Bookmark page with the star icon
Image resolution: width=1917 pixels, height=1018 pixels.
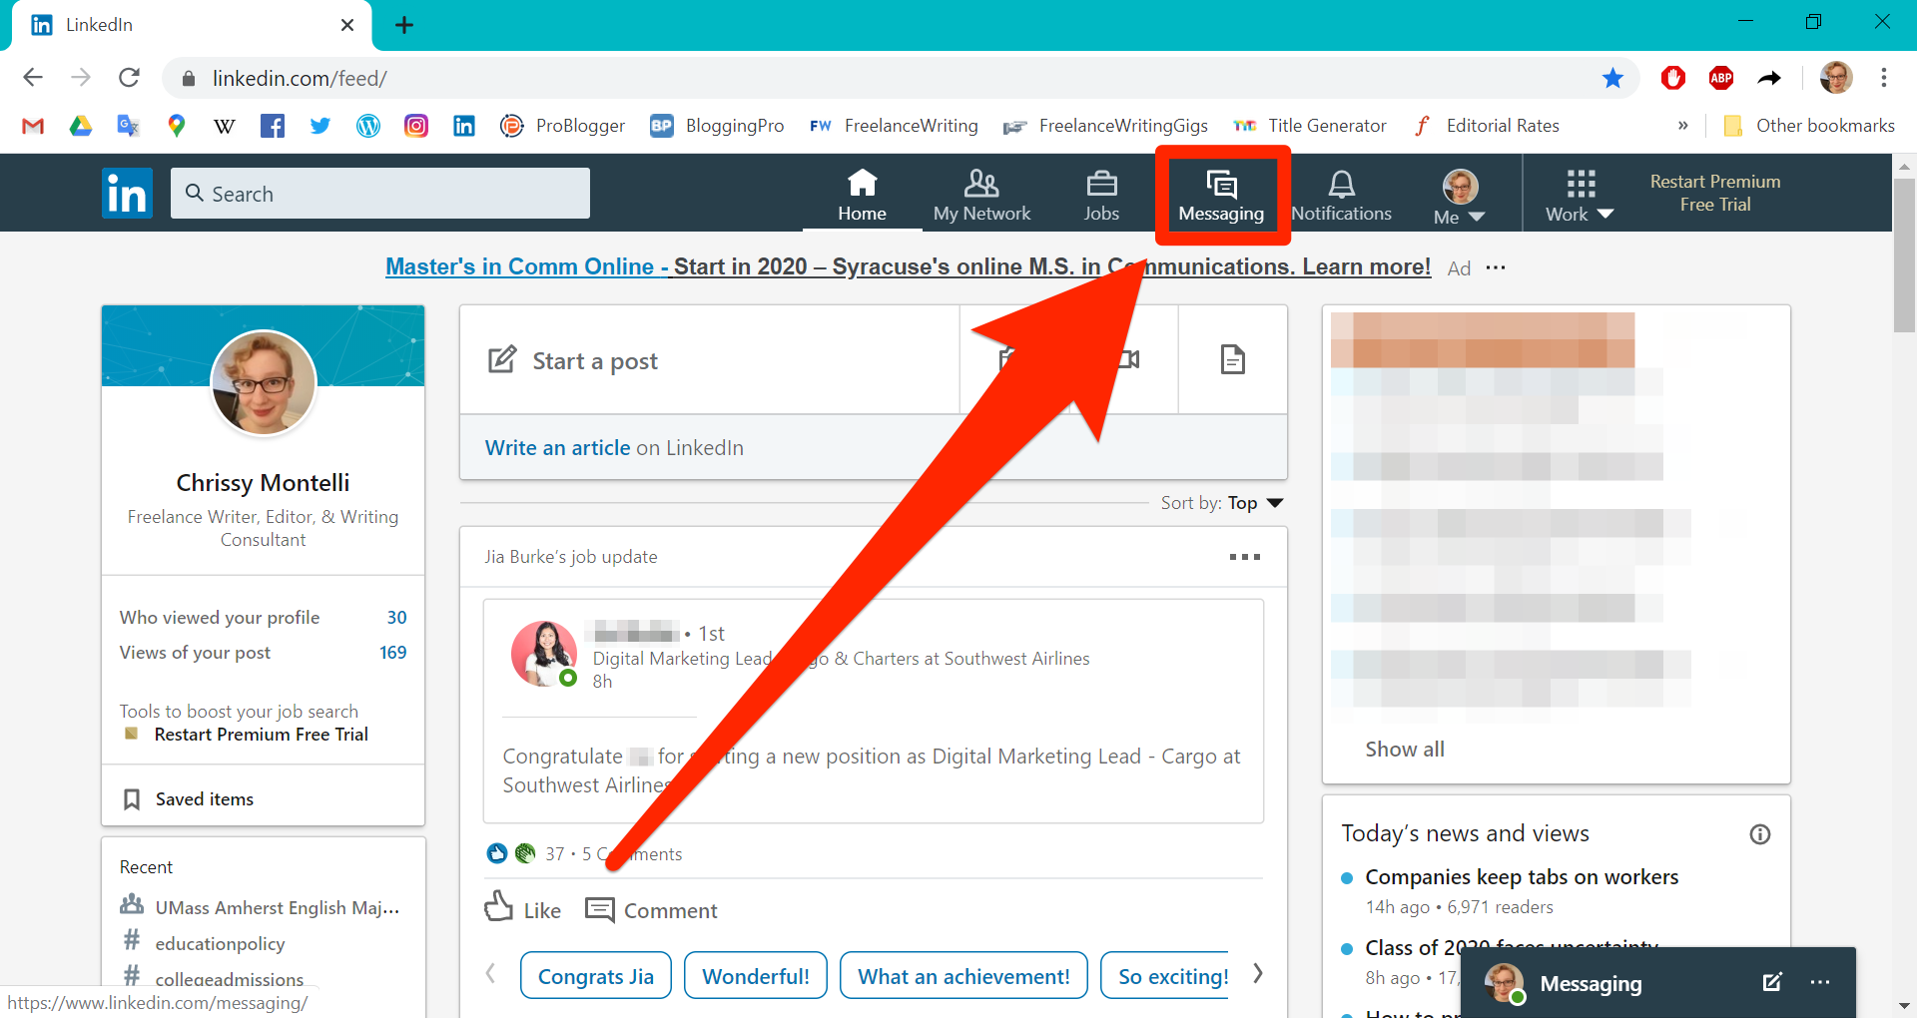1612,78
